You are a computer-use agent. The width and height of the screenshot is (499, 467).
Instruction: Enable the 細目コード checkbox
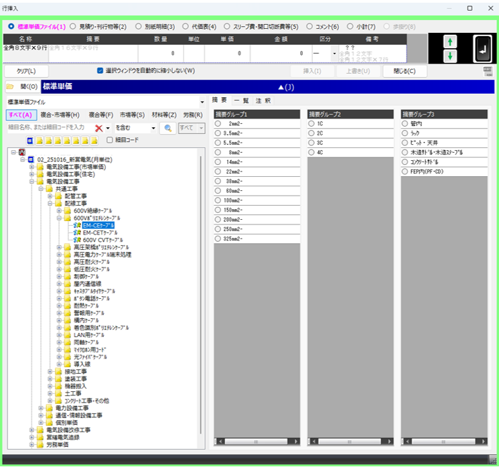(x=111, y=140)
